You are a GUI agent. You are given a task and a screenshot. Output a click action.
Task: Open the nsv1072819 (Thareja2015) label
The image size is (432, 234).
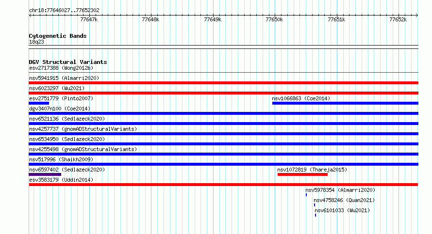point(312,170)
